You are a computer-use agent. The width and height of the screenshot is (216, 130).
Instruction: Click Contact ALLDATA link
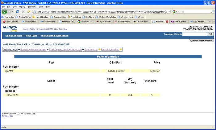tap(46, 29)
